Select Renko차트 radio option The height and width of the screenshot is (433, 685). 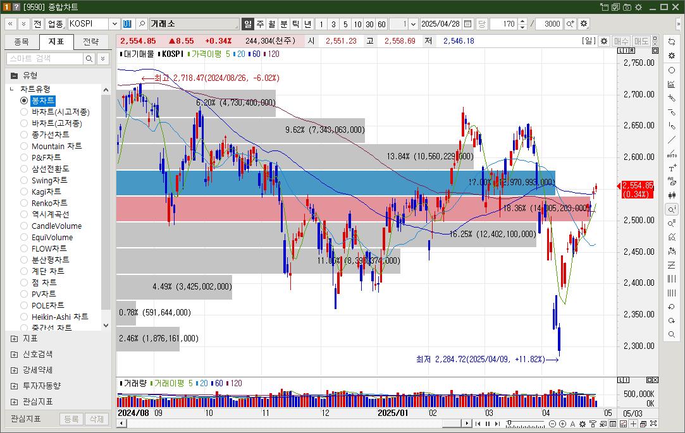(24, 203)
